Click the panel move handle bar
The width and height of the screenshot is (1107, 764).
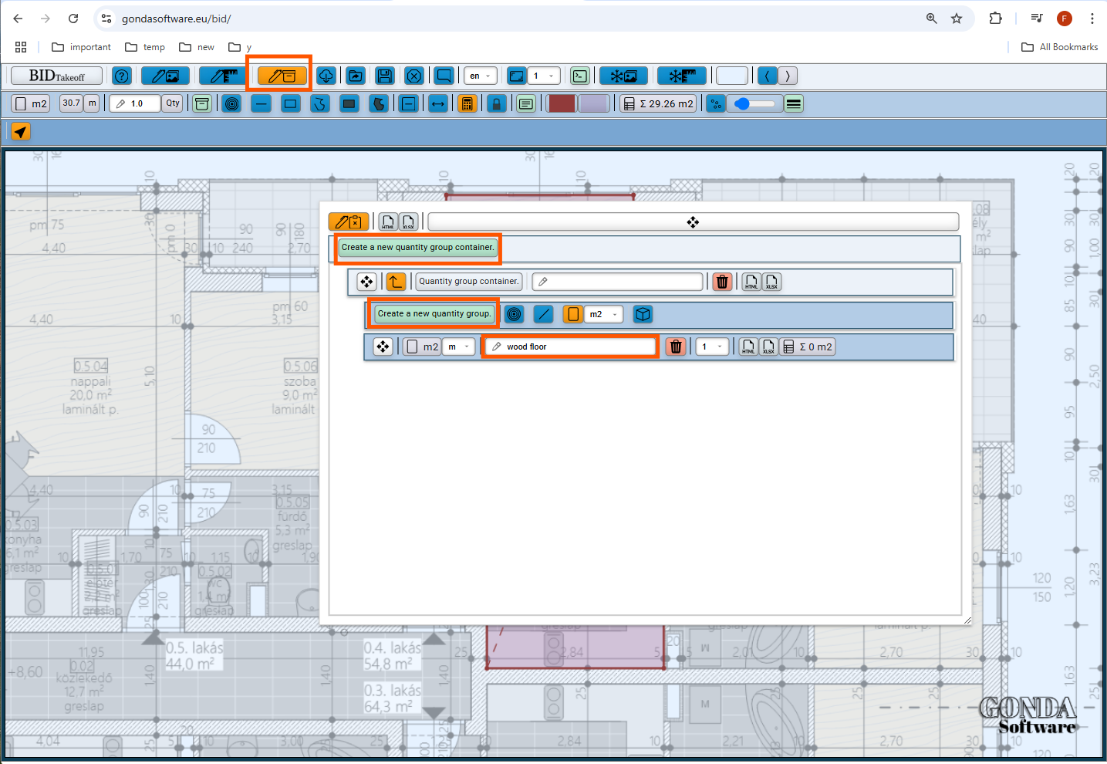[x=693, y=222]
